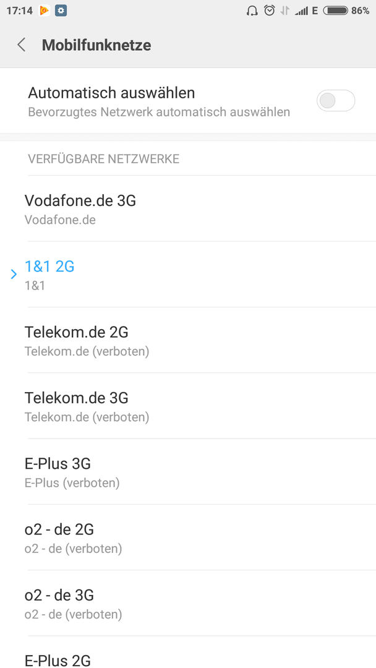The image size is (376, 668).
Task: Choose the Telekom.de 3G network
Action: (188, 406)
